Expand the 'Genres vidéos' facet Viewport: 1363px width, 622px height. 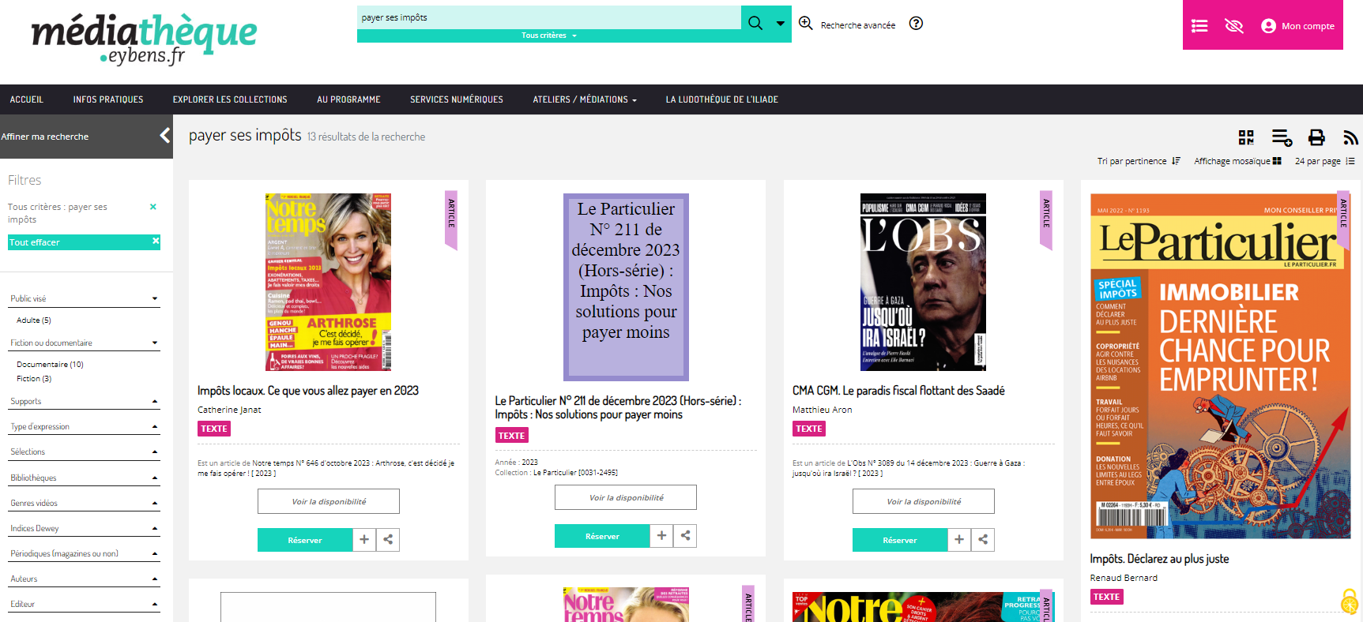[x=84, y=503]
